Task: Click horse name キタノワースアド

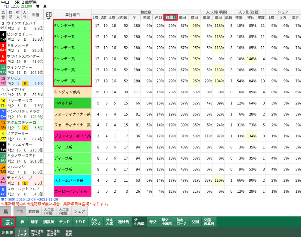Action: 21,156
